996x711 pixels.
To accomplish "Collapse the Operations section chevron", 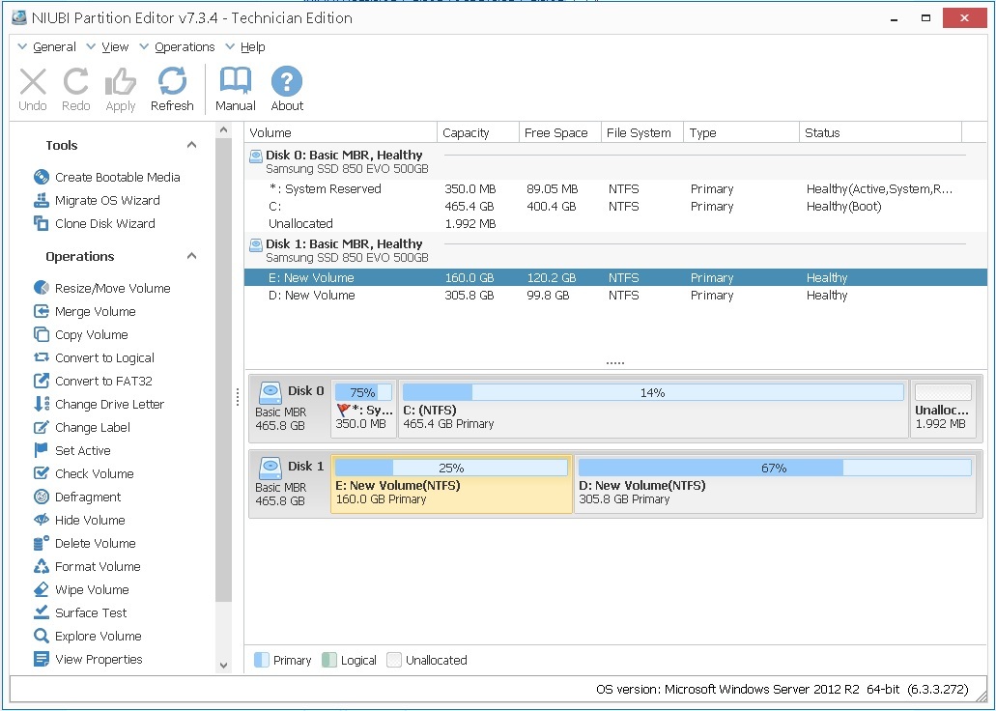I will coord(191,256).
